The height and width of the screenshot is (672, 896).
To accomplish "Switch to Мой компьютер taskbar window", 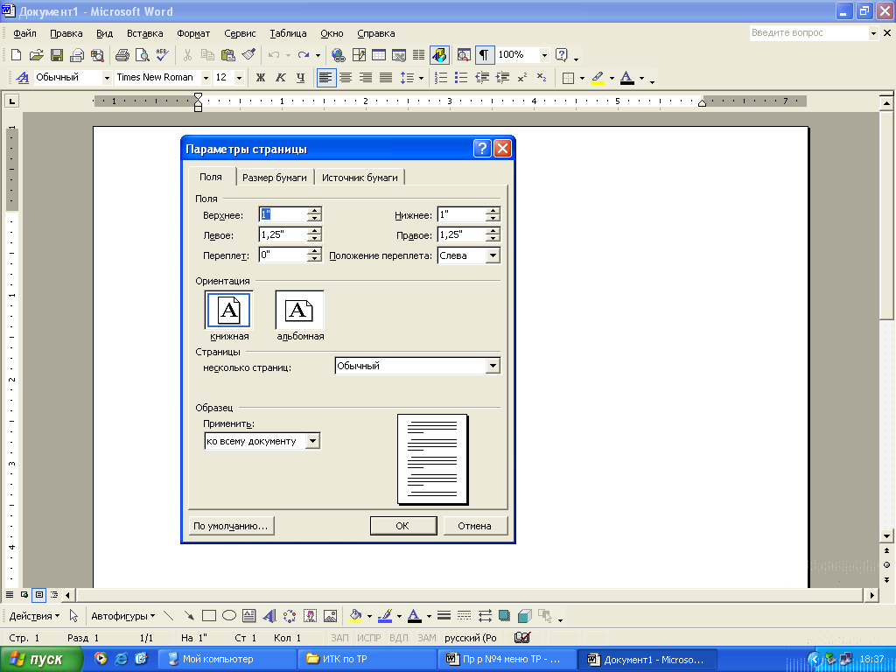I will 227,660.
